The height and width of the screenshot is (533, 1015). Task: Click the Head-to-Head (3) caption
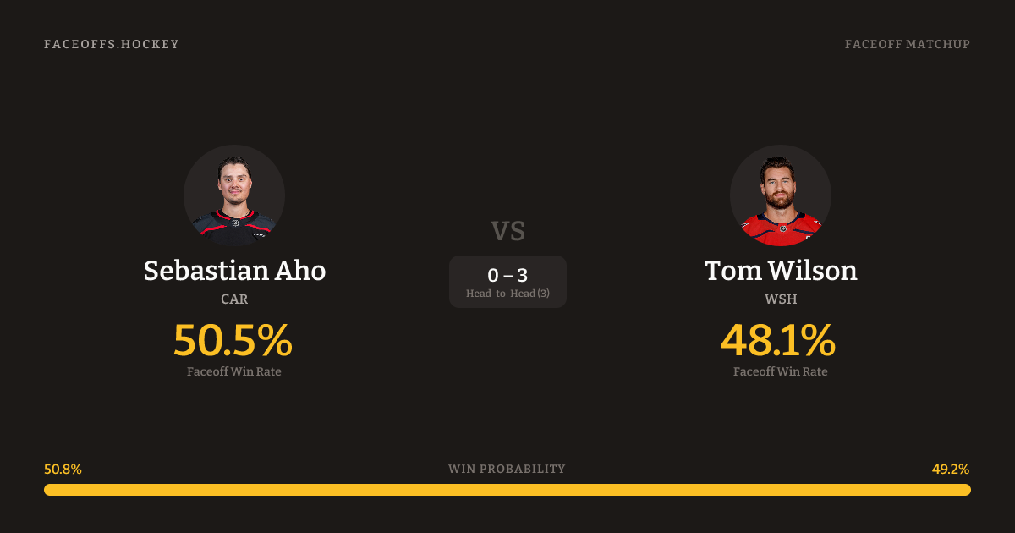point(507,294)
